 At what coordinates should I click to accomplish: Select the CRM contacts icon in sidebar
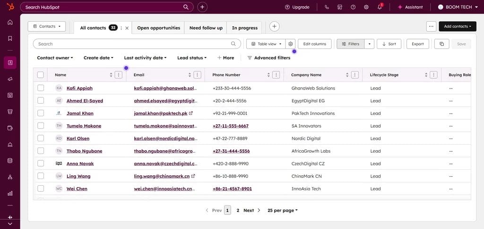[x=10, y=63]
